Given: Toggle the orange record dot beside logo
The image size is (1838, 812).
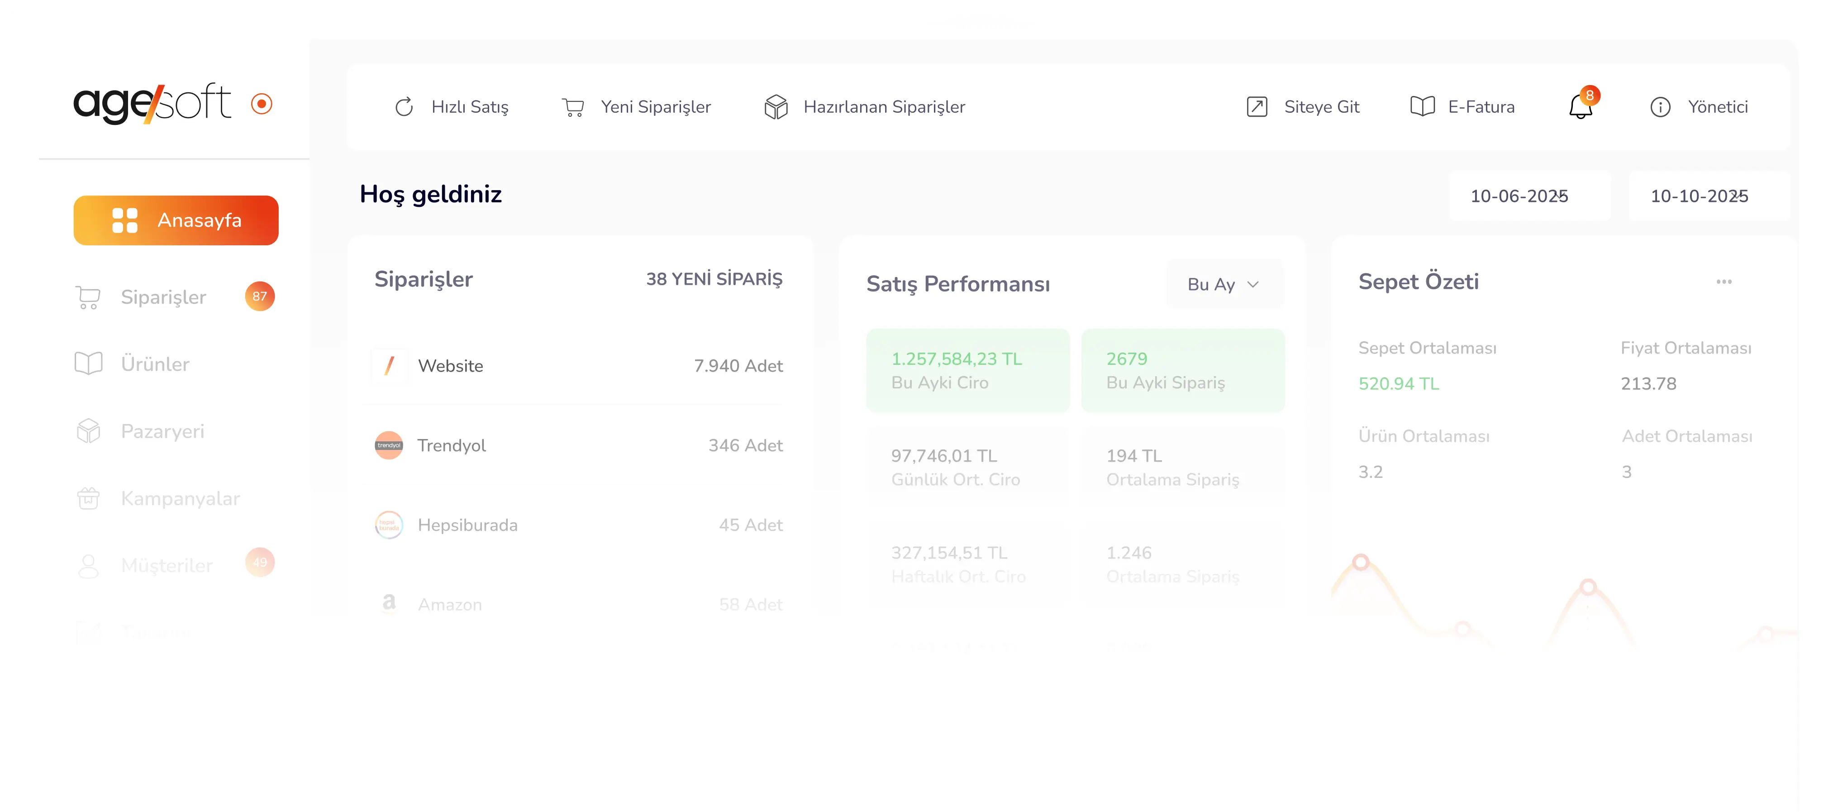Looking at the screenshot, I should click(x=262, y=104).
